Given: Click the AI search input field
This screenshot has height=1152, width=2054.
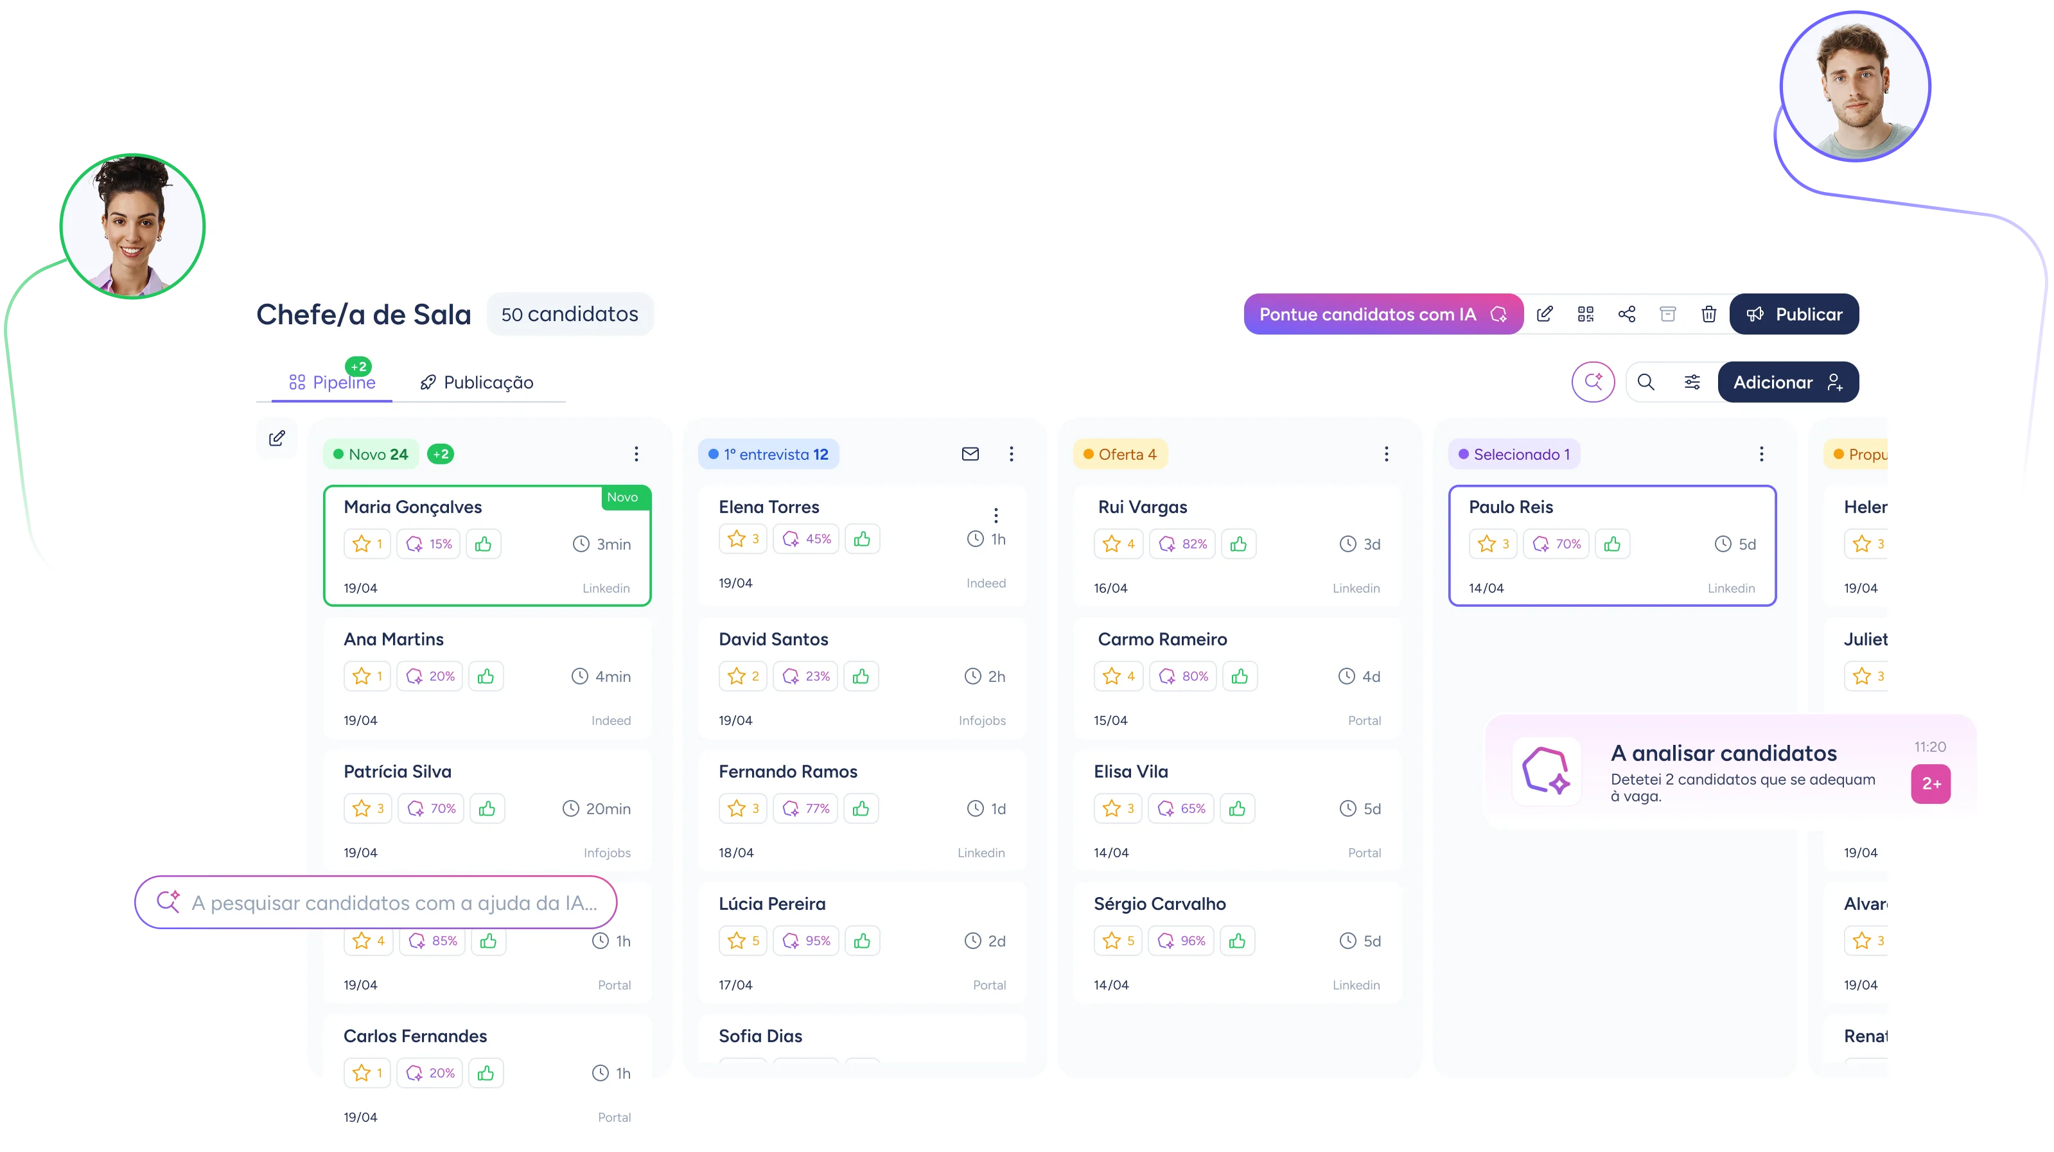Looking at the screenshot, I should click(x=376, y=902).
